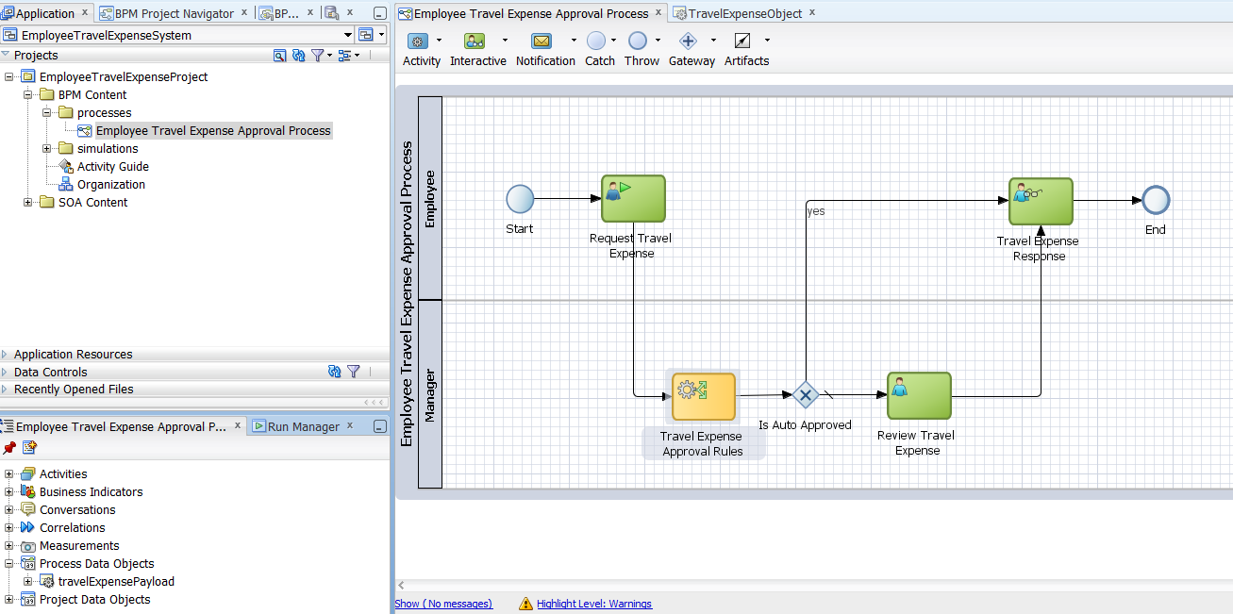The width and height of the screenshot is (1233, 614).
Task: Click the Data Controls refresh icon
Action: point(334,372)
